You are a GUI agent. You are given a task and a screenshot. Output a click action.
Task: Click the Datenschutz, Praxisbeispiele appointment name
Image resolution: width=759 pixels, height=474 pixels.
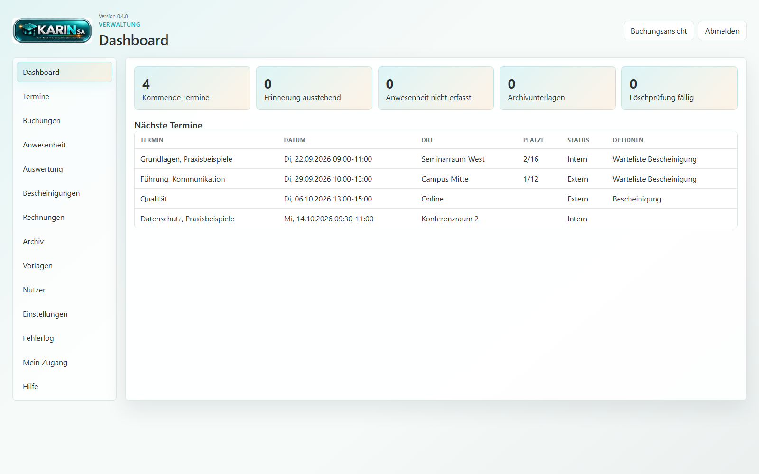[x=187, y=219]
